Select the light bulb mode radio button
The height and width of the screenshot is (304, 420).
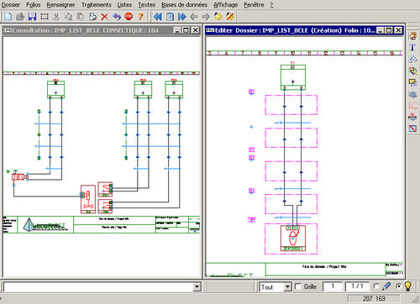398,286
